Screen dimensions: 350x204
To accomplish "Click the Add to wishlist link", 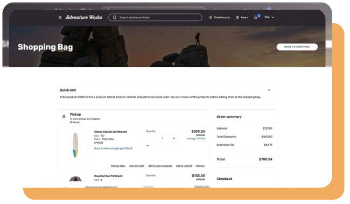I will coord(184,166).
